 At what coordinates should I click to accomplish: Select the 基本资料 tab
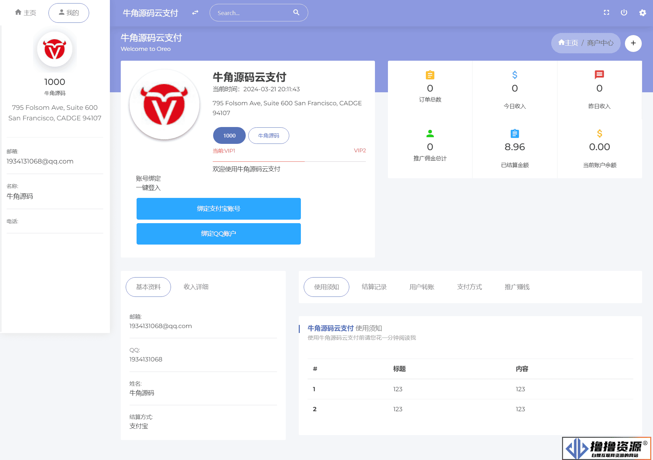click(148, 287)
